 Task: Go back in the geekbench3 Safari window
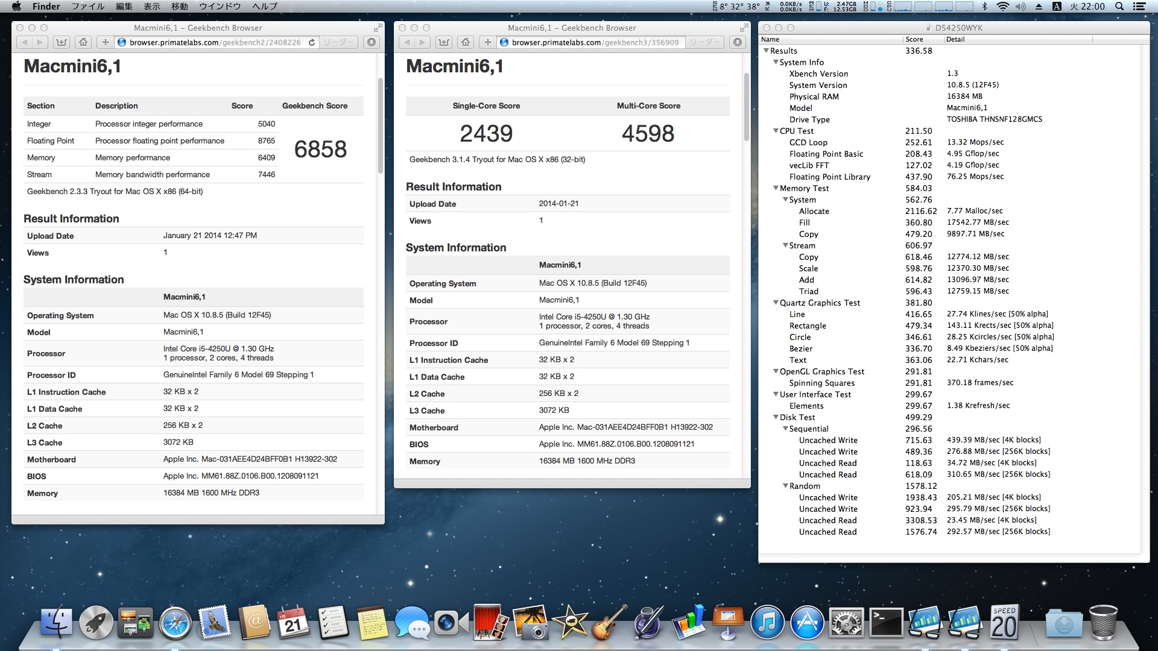click(407, 42)
